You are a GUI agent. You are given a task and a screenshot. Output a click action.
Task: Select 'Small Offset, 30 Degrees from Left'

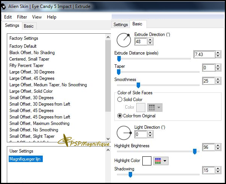coord(40,104)
